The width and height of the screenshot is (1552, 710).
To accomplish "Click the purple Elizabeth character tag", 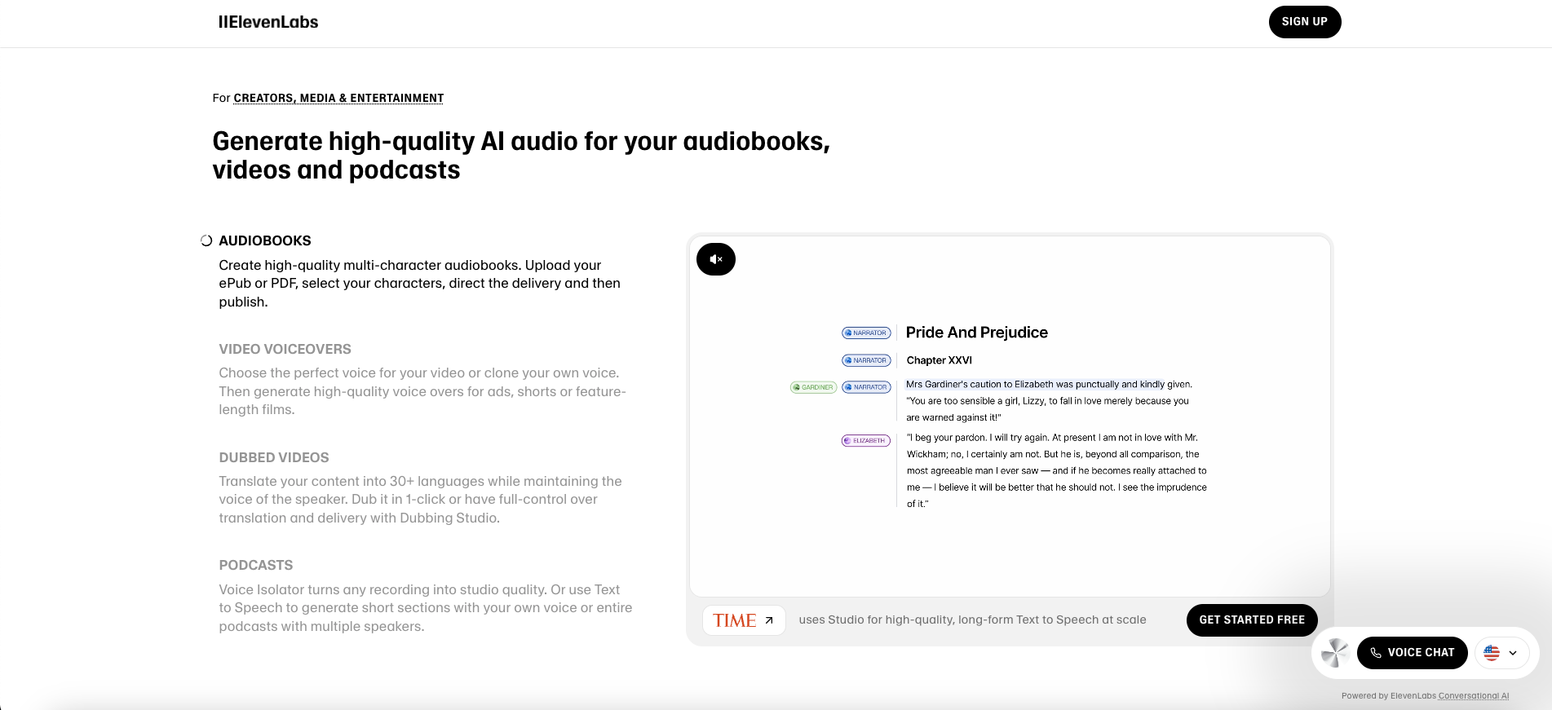I will (865, 440).
